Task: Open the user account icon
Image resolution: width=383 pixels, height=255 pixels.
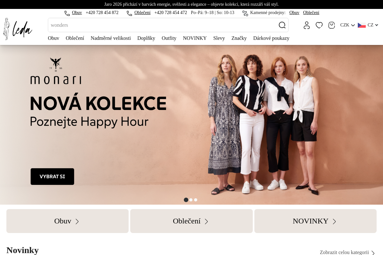Action: point(307,25)
